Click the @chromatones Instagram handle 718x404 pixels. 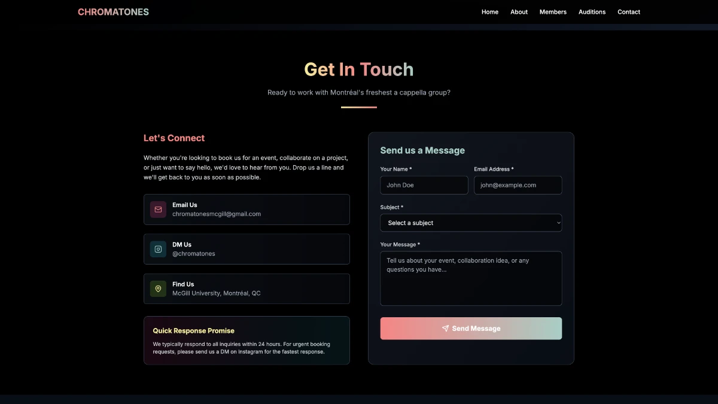(194, 254)
